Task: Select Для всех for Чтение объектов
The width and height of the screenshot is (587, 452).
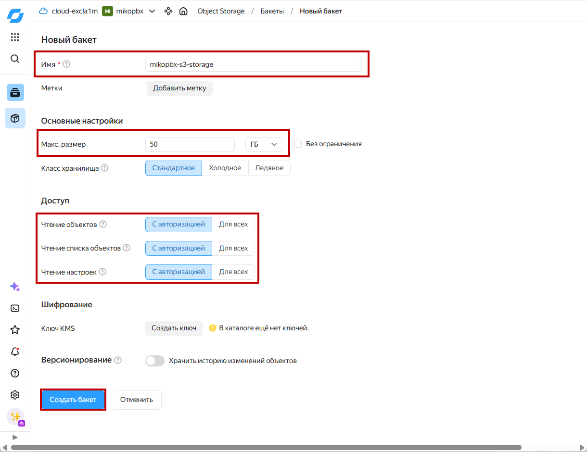Action: [233, 224]
